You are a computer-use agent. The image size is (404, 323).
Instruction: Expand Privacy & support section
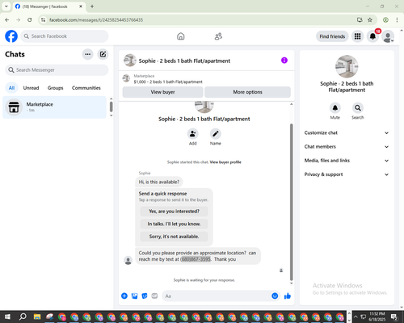click(x=347, y=174)
